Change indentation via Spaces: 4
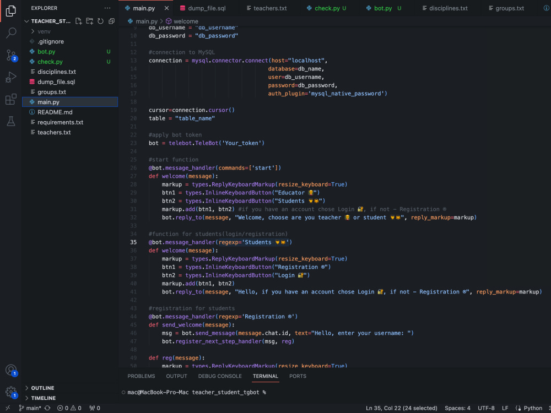Image resolution: width=551 pixels, height=413 pixels. click(x=457, y=407)
